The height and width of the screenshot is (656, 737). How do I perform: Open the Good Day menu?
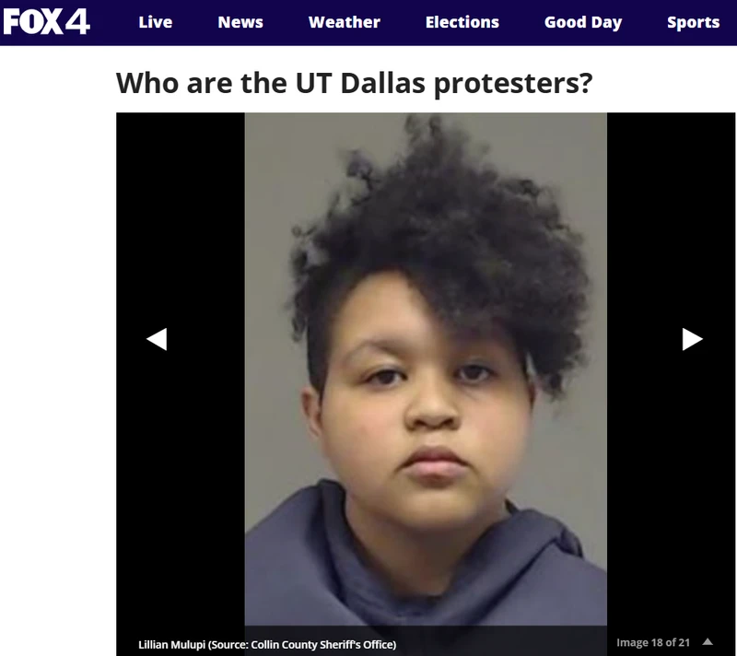coord(583,22)
